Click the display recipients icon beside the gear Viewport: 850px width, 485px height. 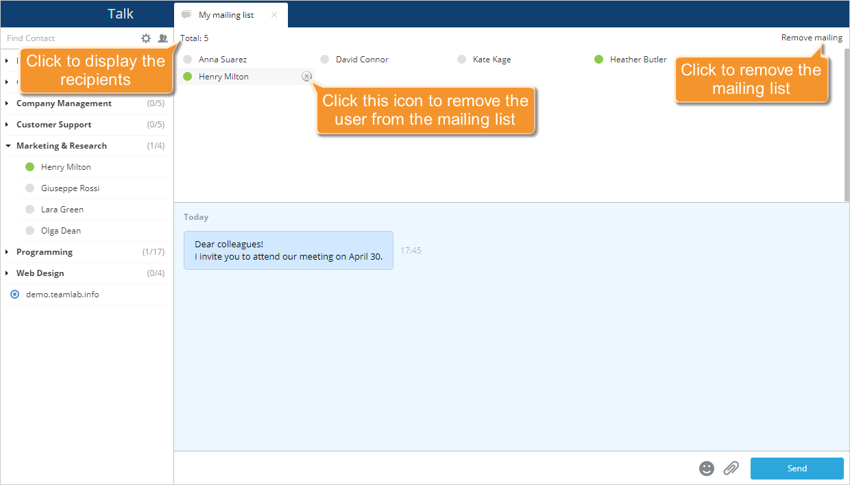click(x=162, y=38)
